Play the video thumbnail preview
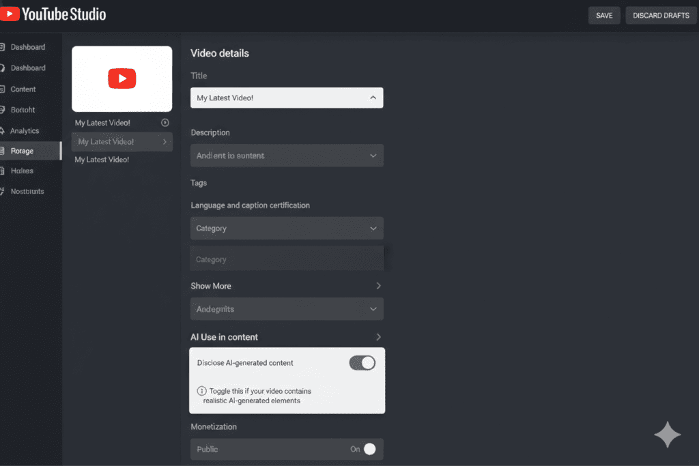The width and height of the screenshot is (699, 466). [x=122, y=79]
